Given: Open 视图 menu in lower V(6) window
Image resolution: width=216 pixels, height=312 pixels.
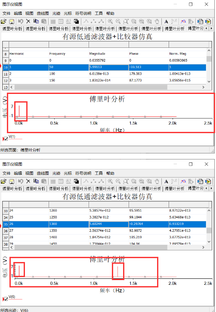Looking at the screenshot, I should (x=29, y=173).
